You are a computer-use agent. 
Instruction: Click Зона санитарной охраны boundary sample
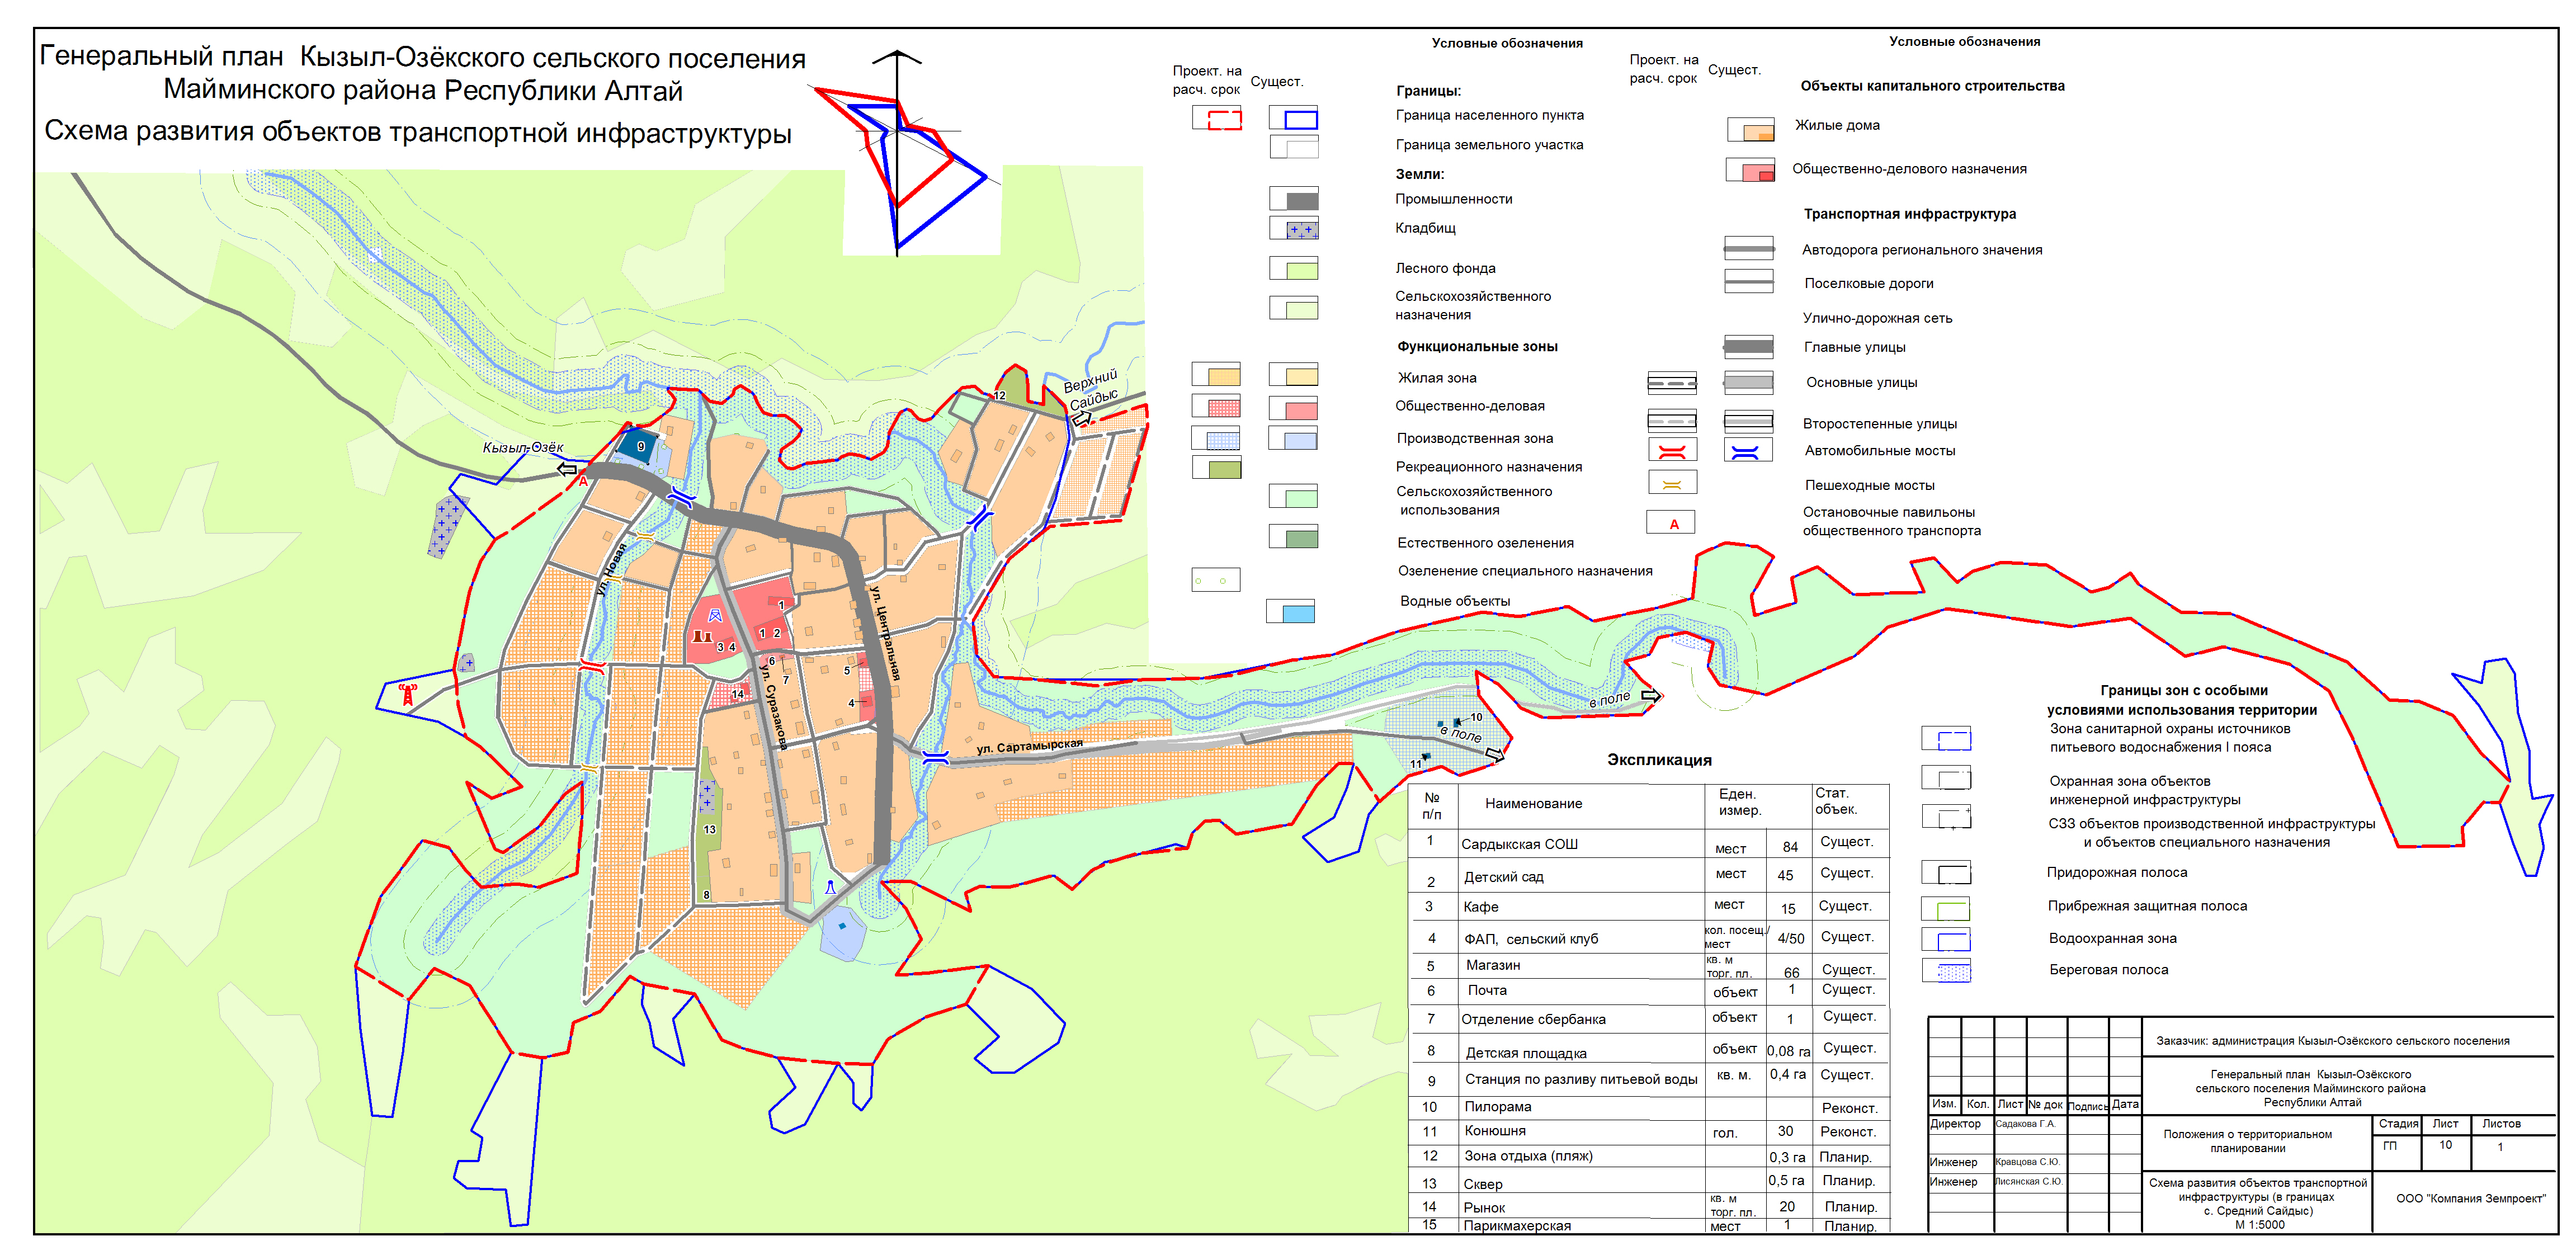click(x=1946, y=739)
